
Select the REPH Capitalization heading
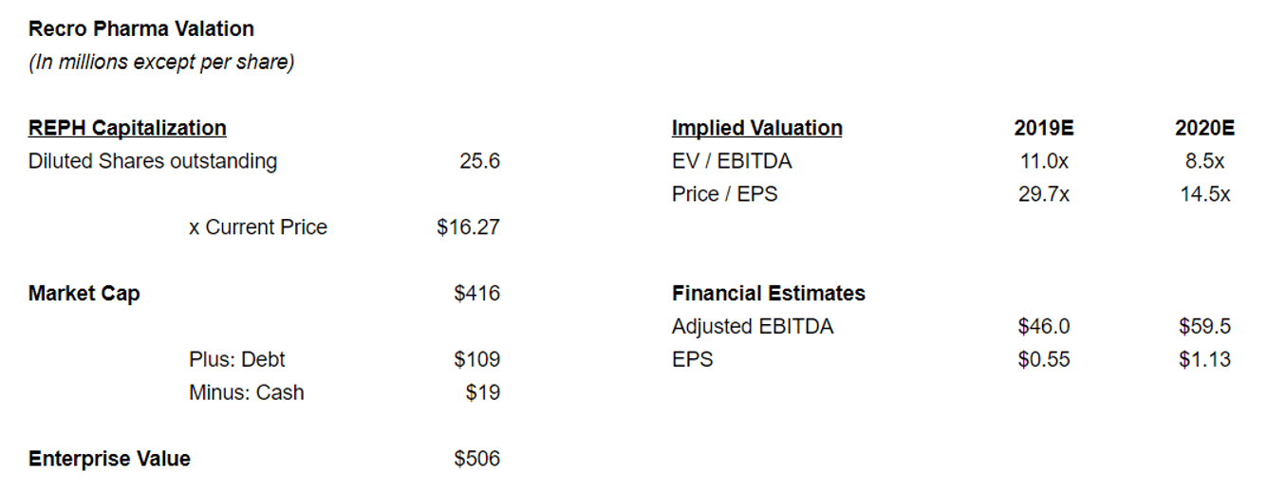127,128
